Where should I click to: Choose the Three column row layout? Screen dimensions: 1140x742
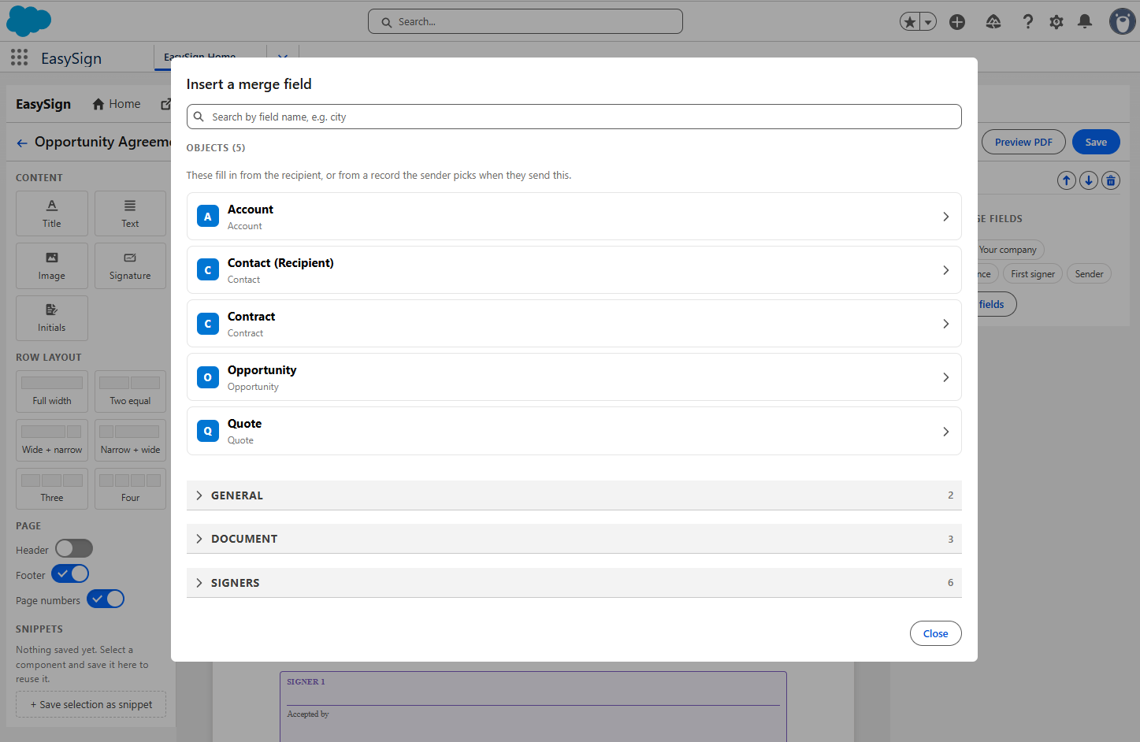[x=52, y=489]
